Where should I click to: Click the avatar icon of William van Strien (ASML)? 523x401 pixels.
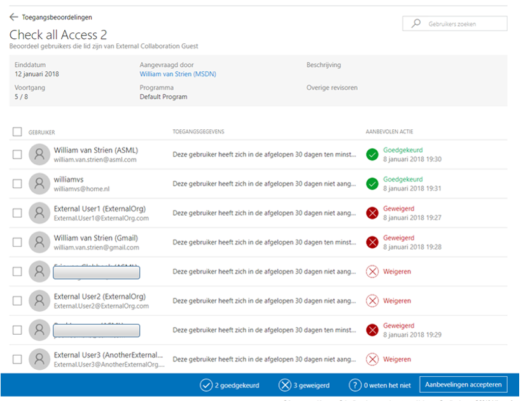tap(39, 154)
